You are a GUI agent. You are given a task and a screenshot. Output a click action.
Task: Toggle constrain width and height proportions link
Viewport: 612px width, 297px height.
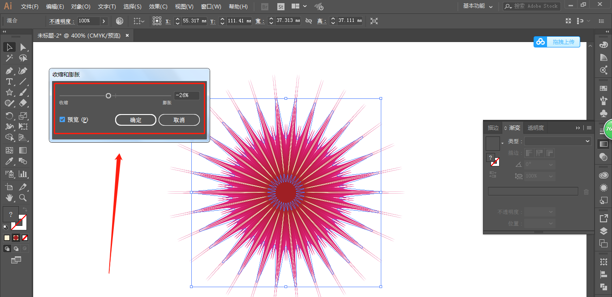[x=308, y=21]
